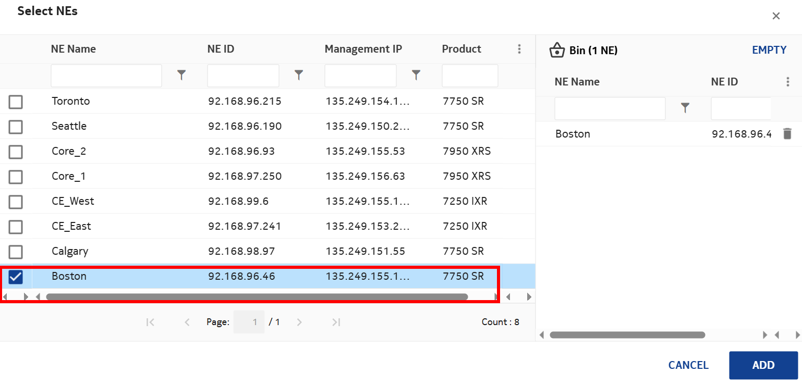Focus the Management IP filter input

point(360,76)
